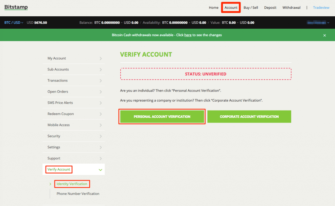Collapse the Verify Account section chevron
335x206 pixels.
(x=100, y=170)
